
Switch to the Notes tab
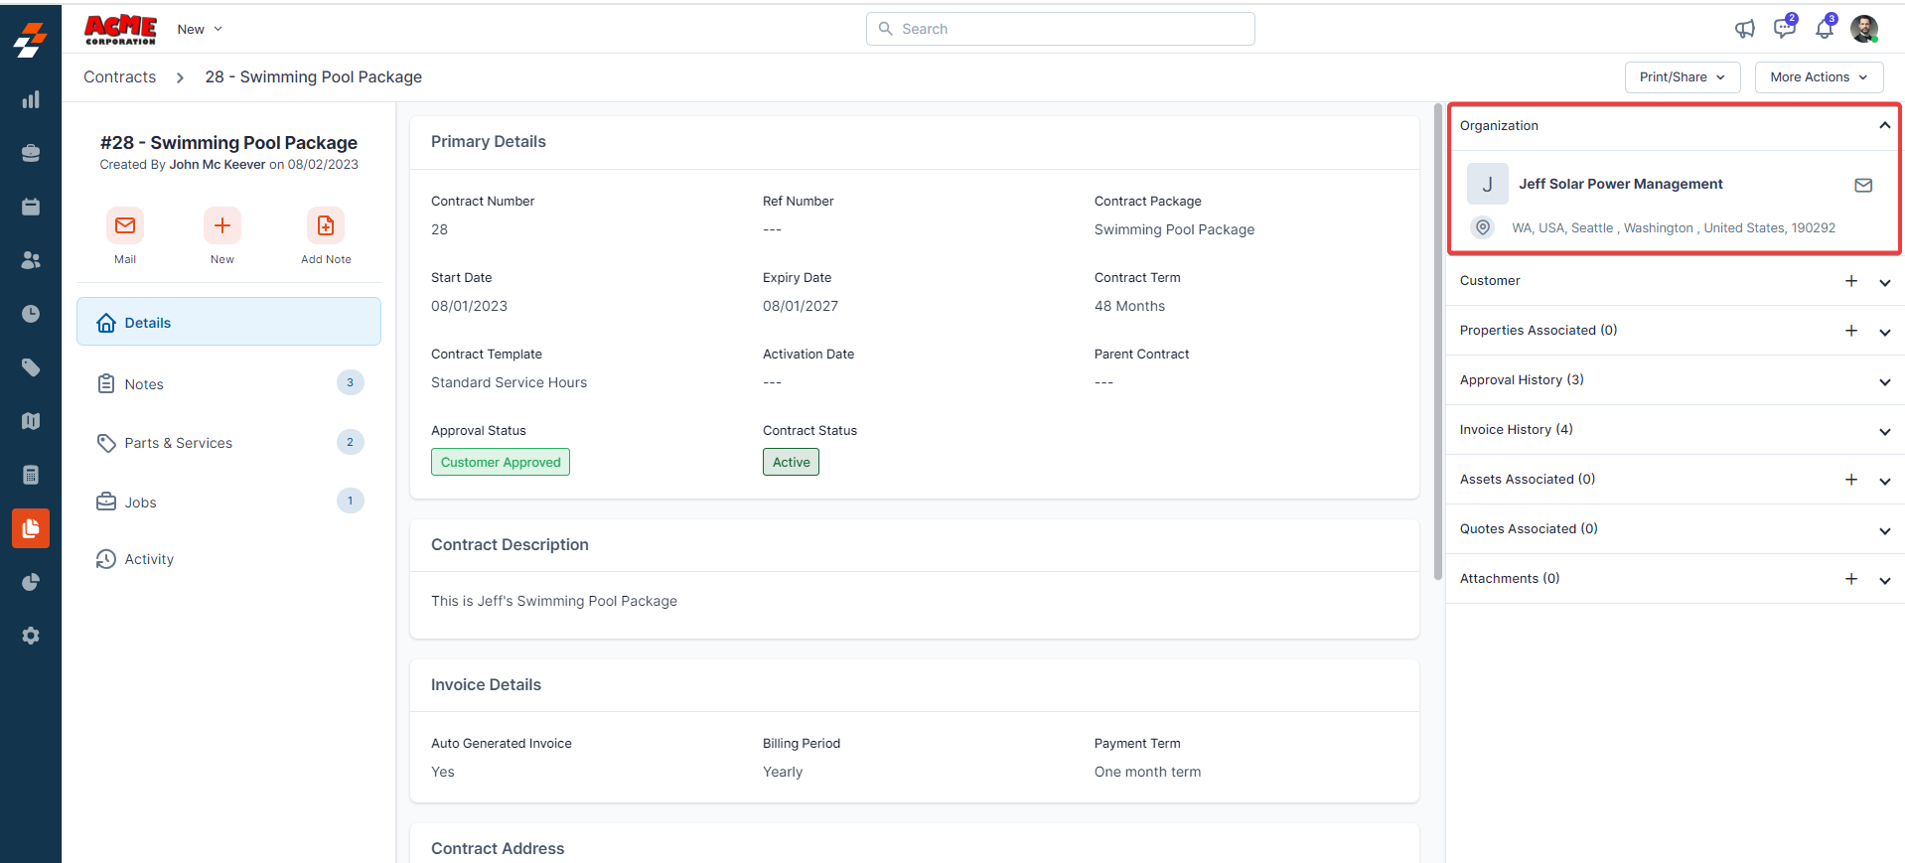(144, 384)
